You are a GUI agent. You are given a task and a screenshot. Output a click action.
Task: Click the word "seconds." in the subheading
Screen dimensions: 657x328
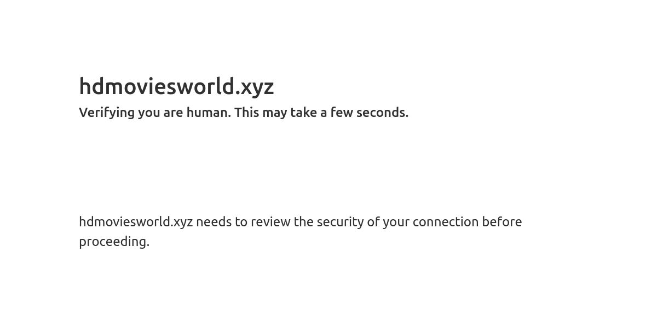click(382, 113)
